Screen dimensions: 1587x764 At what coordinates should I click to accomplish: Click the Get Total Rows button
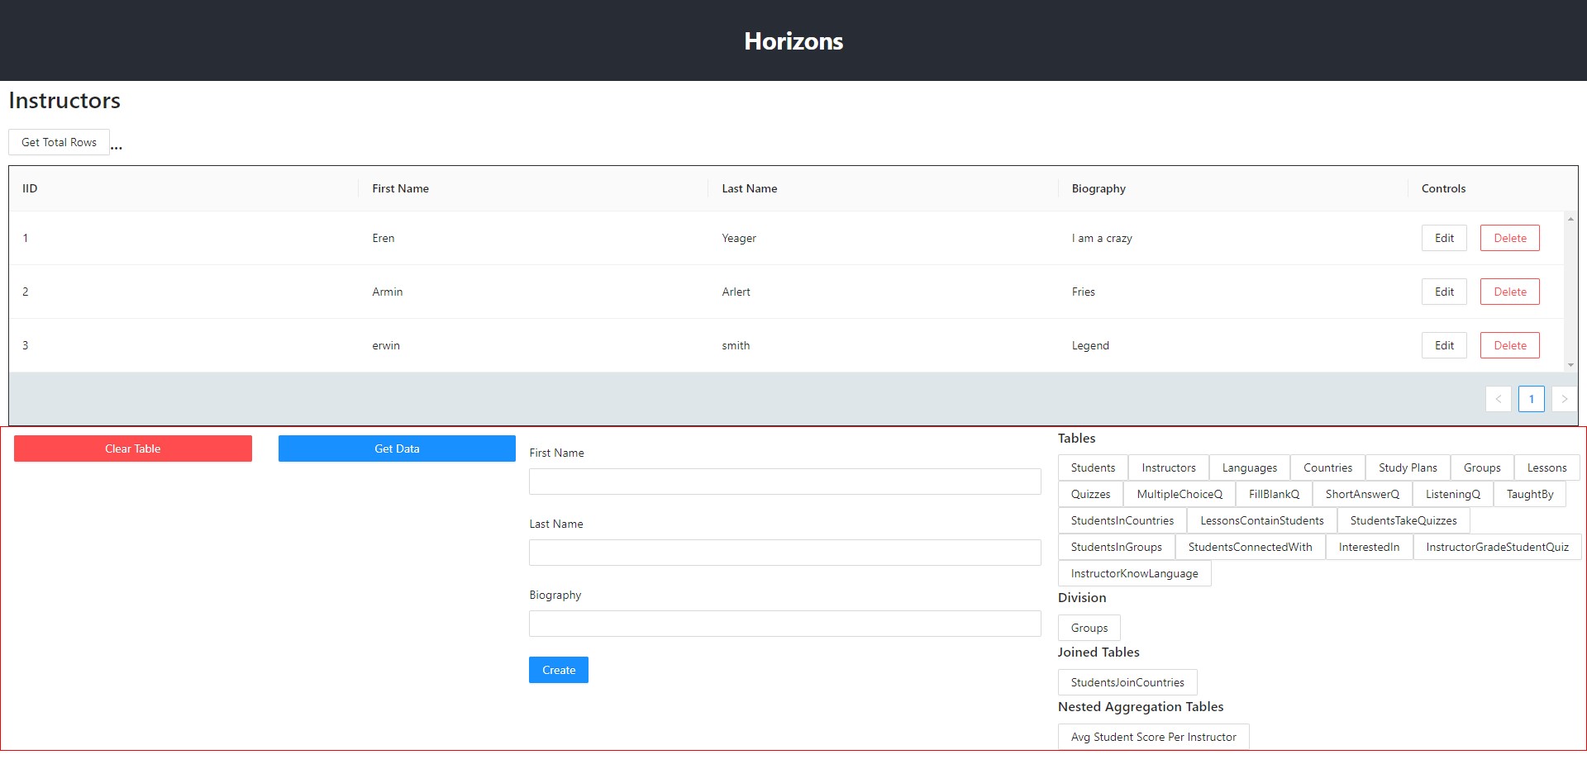click(59, 142)
